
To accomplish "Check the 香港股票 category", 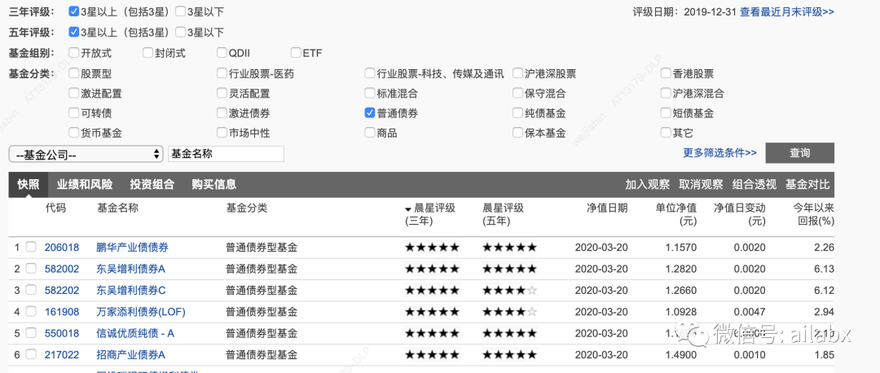I will coord(666,73).
